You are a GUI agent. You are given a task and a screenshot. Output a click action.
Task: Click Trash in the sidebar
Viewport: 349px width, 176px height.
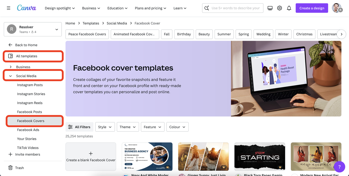[x=19, y=168]
